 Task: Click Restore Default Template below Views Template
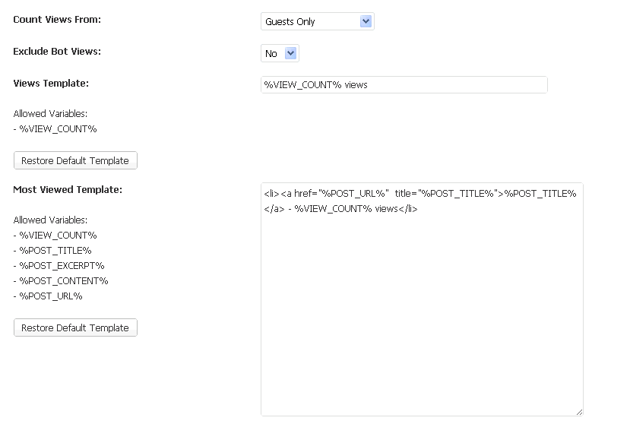coord(75,160)
